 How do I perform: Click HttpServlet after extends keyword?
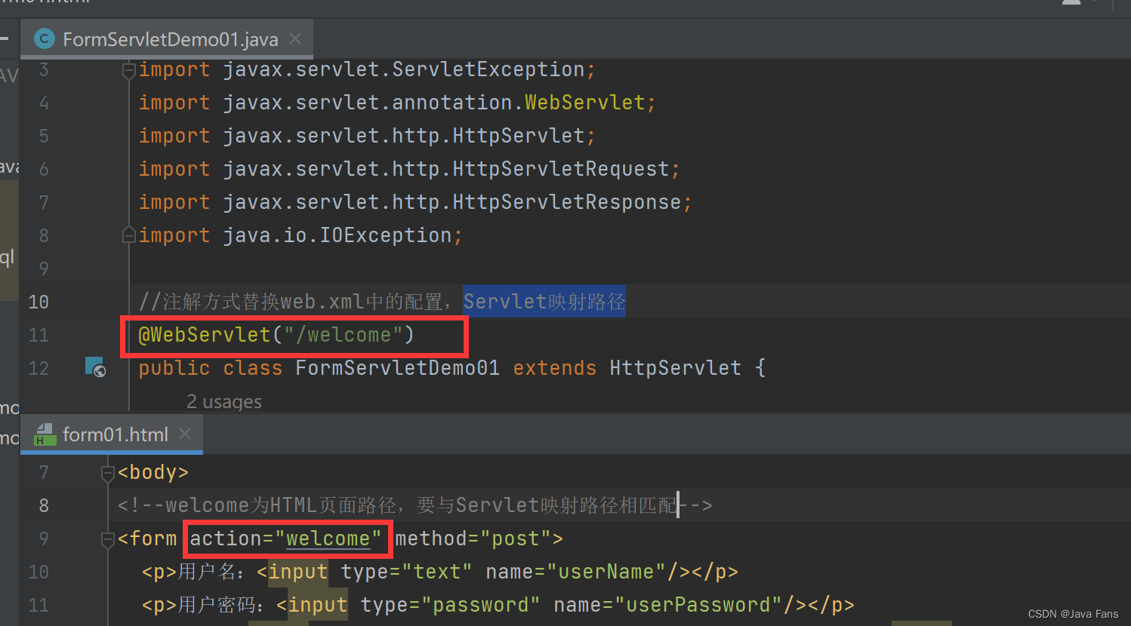(675, 368)
